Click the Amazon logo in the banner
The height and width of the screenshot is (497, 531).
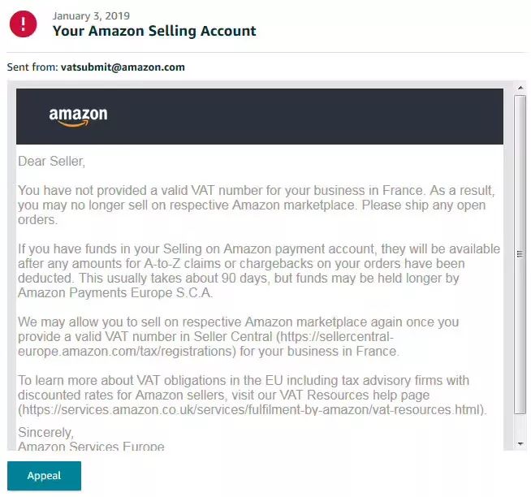point(78,117)
